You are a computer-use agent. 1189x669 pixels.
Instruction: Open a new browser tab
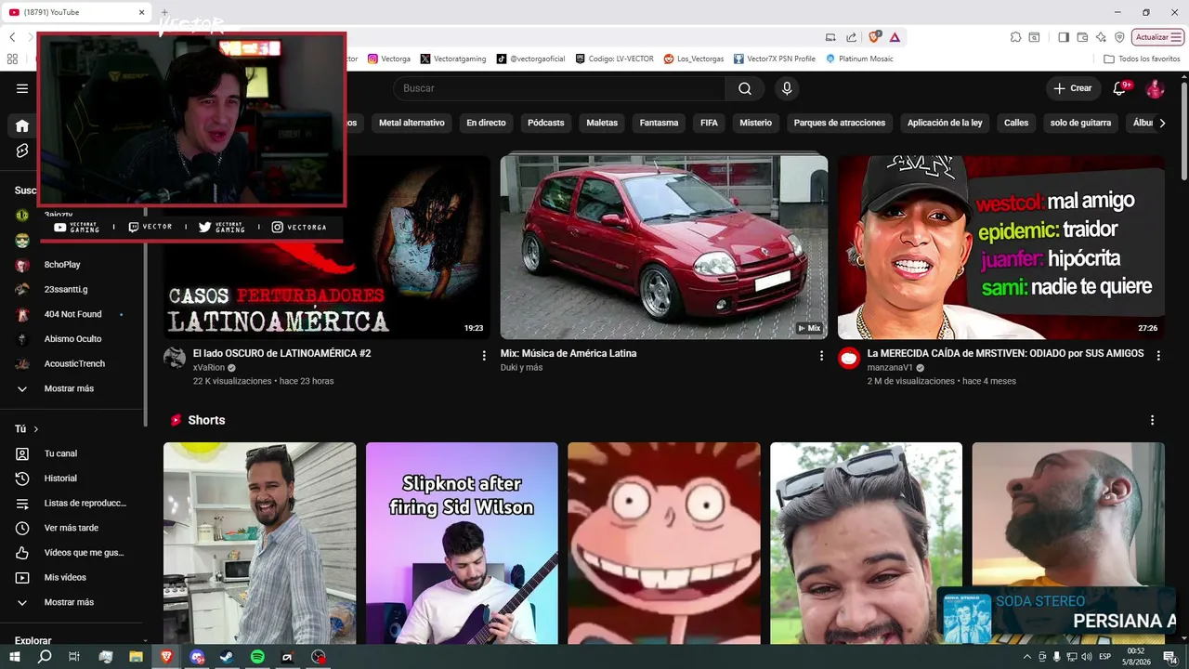point(164,12)
